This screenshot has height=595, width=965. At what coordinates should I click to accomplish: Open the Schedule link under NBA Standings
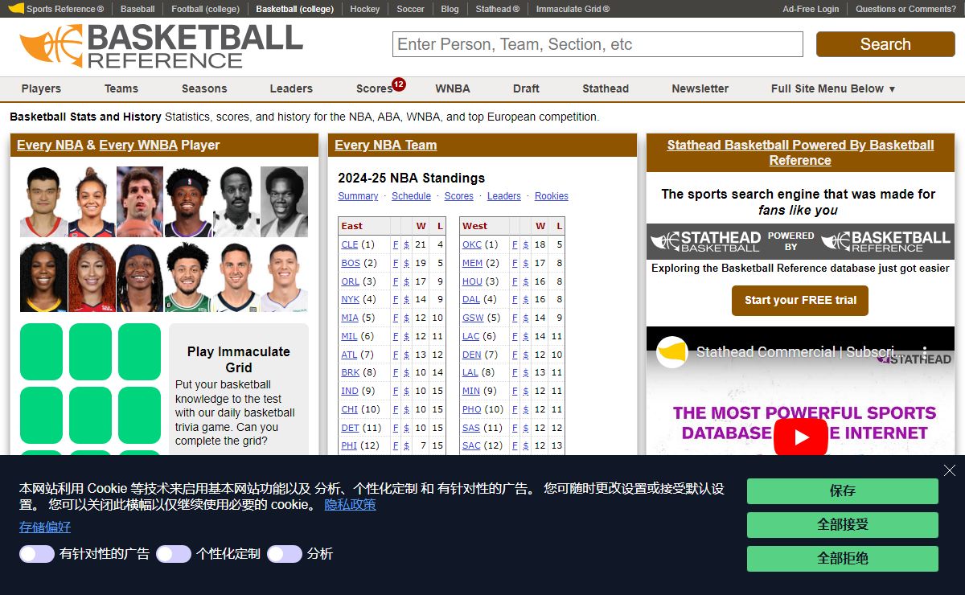tap(411, 196)
